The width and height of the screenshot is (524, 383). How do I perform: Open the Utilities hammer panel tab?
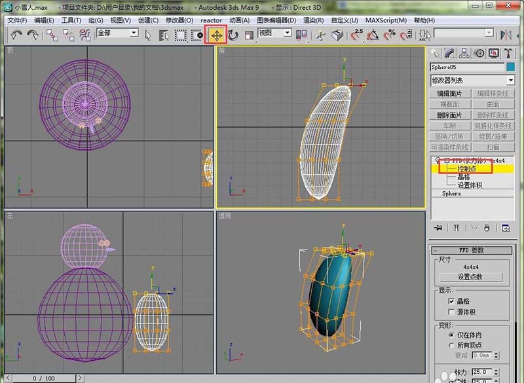click(508, 53)
